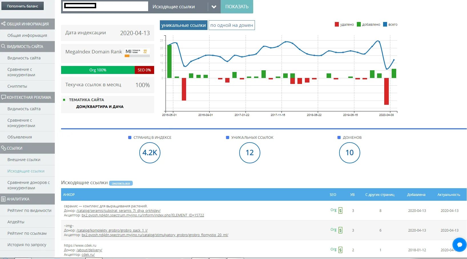Screen dimensions: 467x259
Task: Switch to по одной на домен tab
Action: 232,25
